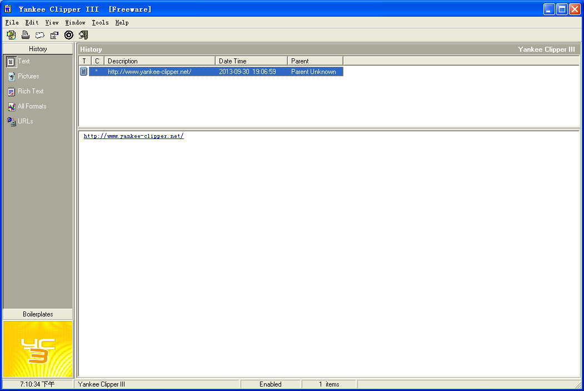Click the Yankee Clipper title bar app icon
Screen dimensions: 584x391
tap(8, 9)
